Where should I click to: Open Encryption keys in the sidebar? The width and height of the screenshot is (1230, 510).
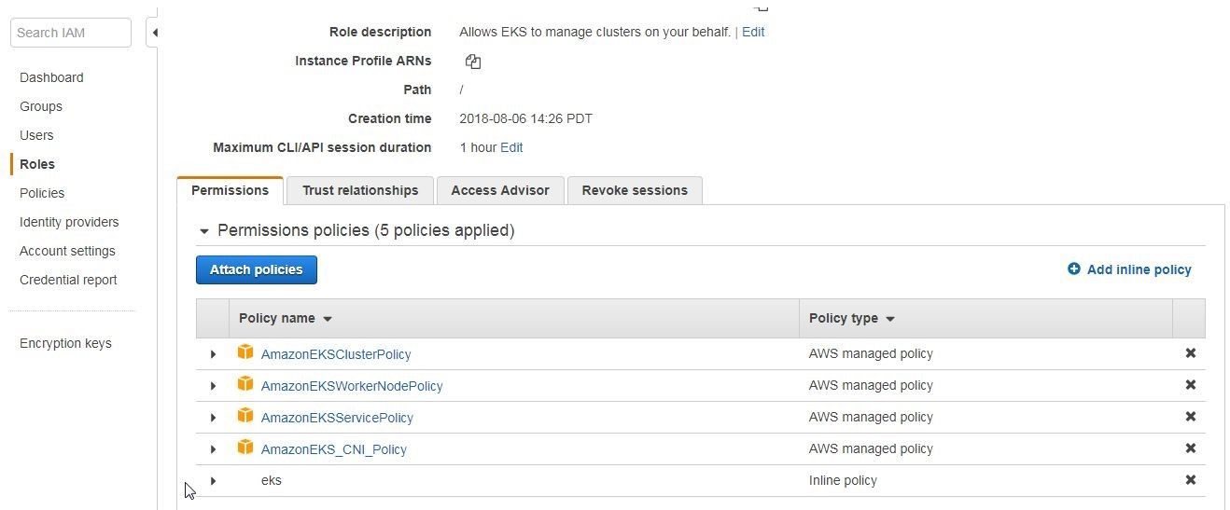(x=65, y=343)
